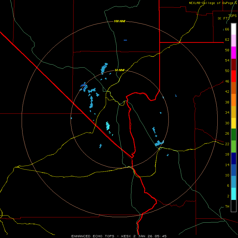Click the TH threshold legend label
238x238 pixels.
click(x=227, y=207)
